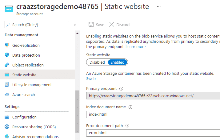Click the search magnifier icon
Screen dimensions: 220x140
8,25
